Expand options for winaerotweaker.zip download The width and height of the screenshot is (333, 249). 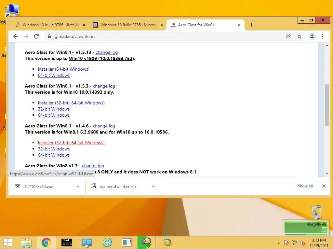pos(153,186)
